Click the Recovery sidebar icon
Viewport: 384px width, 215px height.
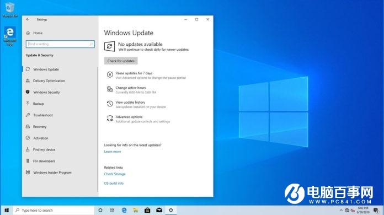point(28,126)
